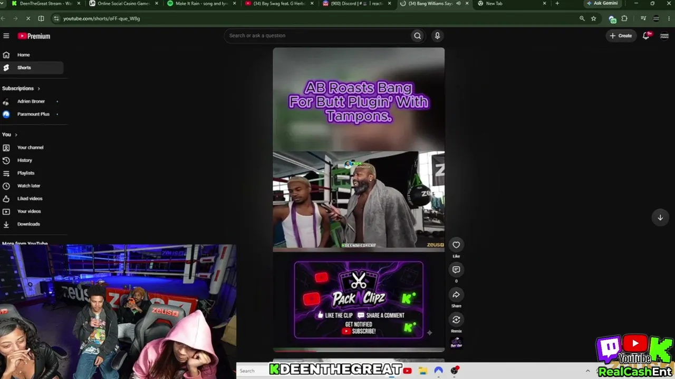Open the browser extensions puzzle icon

click(624, 18)
